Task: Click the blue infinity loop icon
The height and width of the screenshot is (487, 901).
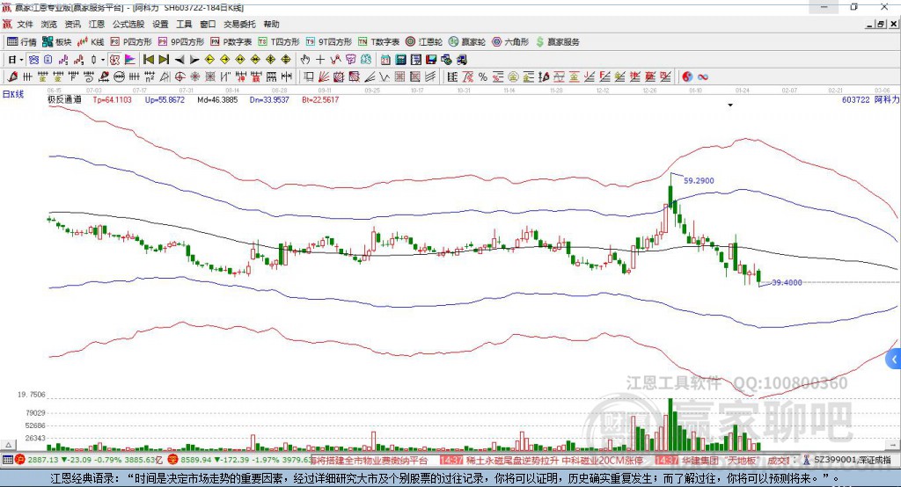Action: click(x=703, y=76)
